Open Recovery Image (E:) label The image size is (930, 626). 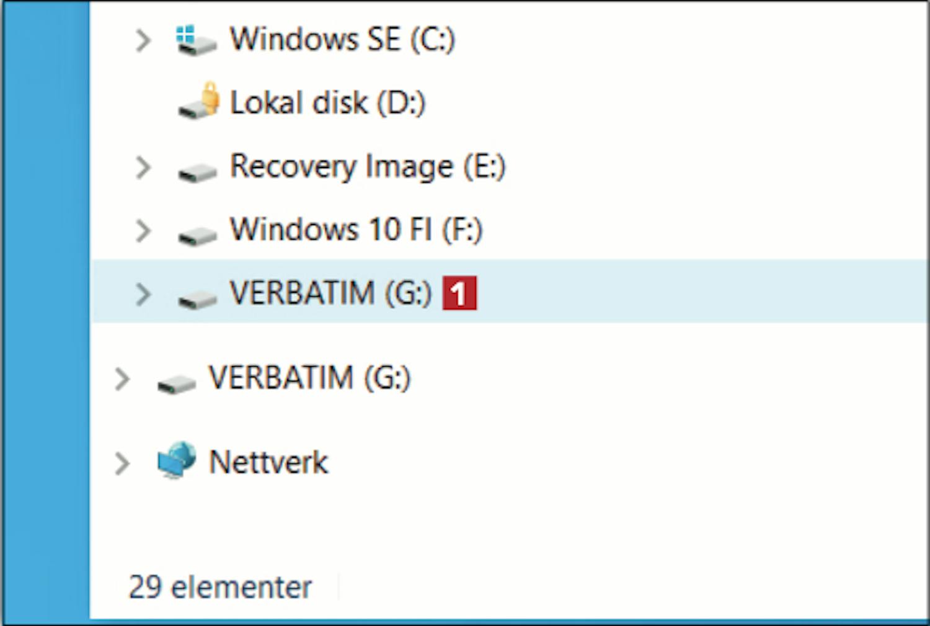(368, 167)
